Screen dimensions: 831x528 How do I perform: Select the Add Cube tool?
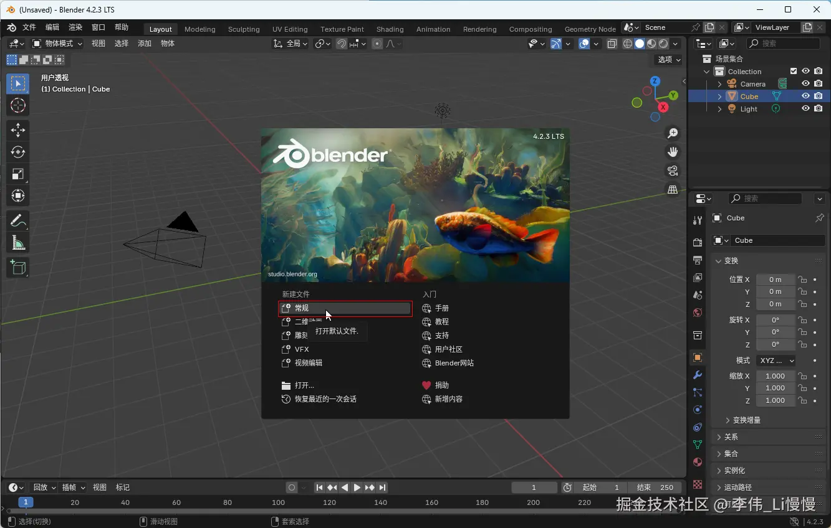(x=18, y=267)
